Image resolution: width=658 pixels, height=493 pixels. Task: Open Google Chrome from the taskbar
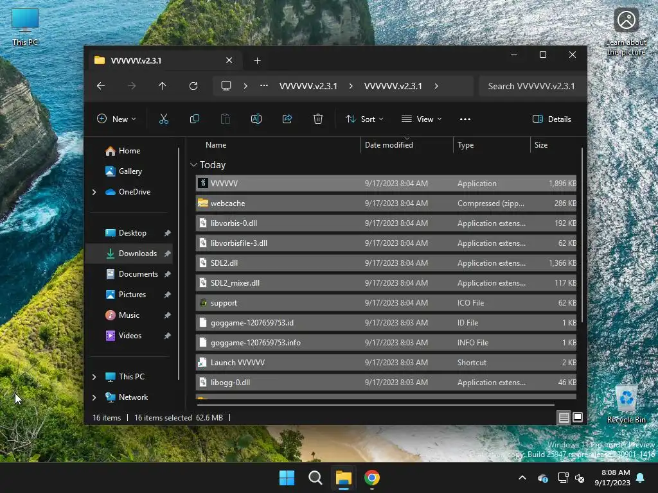(372, 478)
